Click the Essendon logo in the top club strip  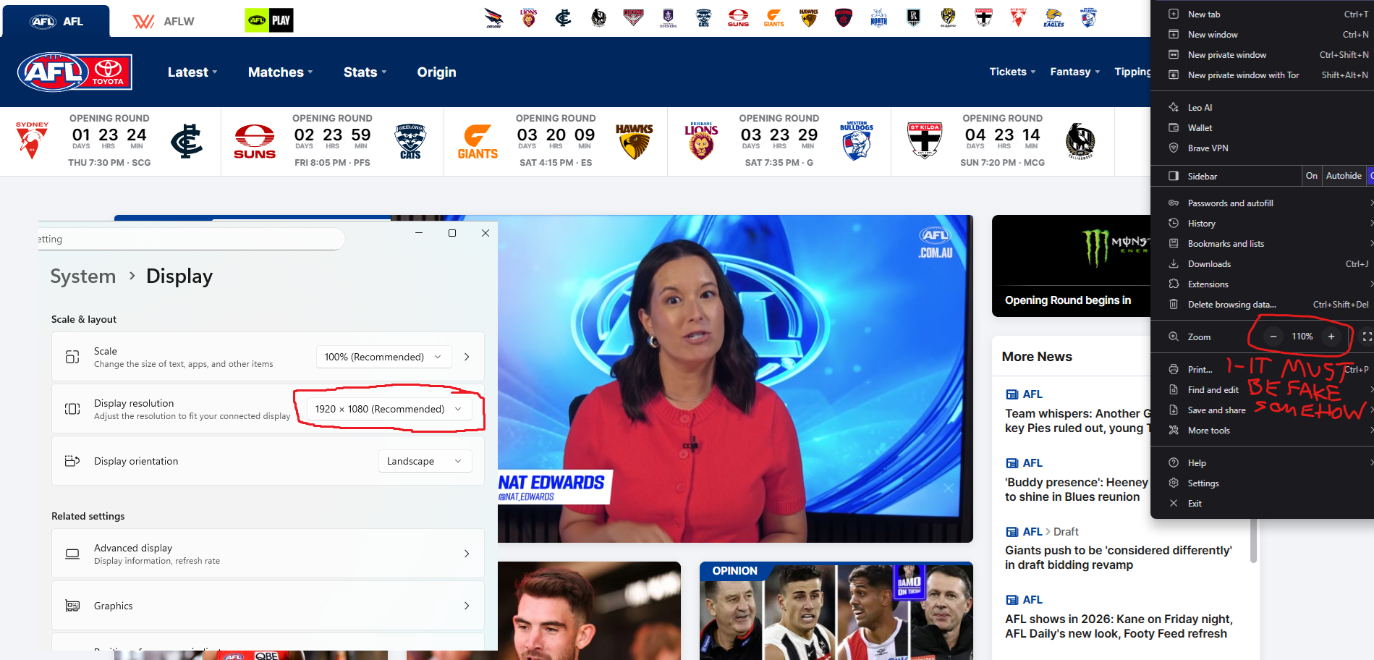coord(634,18)
